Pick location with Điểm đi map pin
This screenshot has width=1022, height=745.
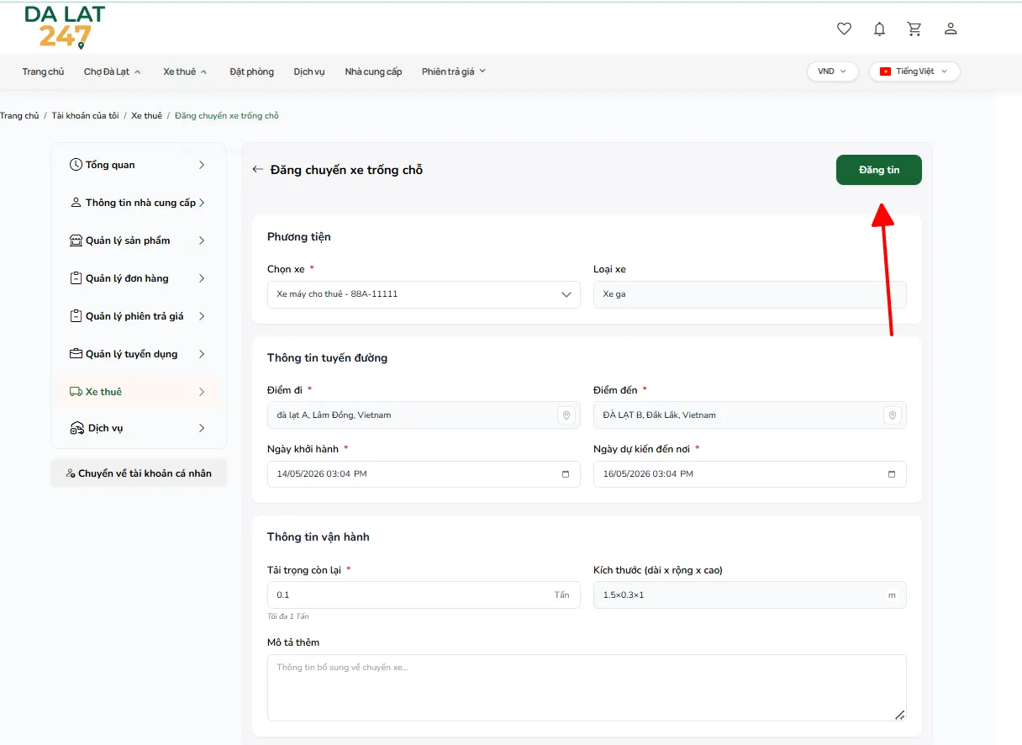[x=566, y=415]
